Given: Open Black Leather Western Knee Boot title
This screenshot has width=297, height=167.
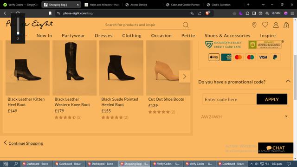Looking at the screenshot, I should [x=72, y=102].
